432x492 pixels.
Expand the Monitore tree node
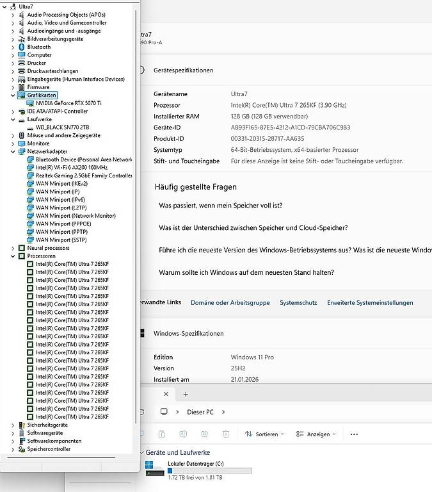click(x=13, y=143)
